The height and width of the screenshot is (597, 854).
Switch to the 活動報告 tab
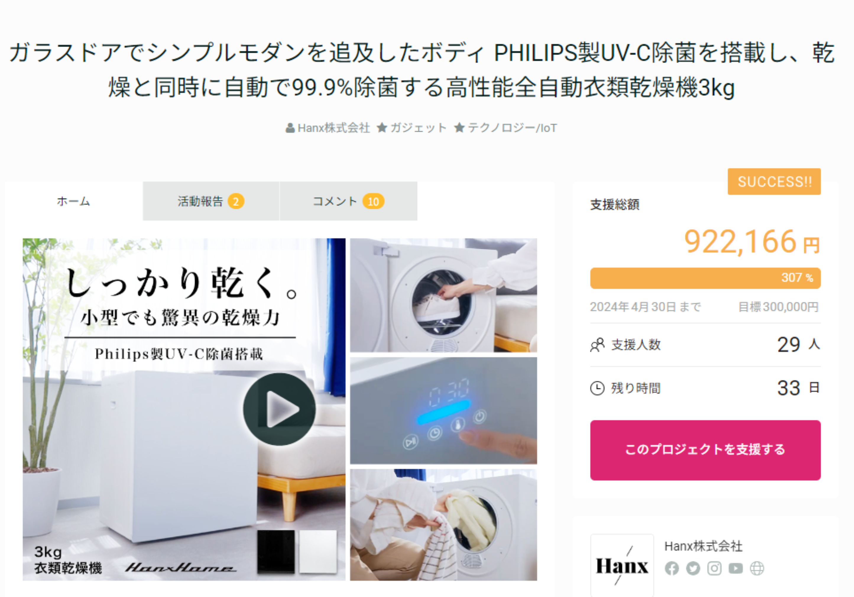pyautogui.click(x=211, y=201)
